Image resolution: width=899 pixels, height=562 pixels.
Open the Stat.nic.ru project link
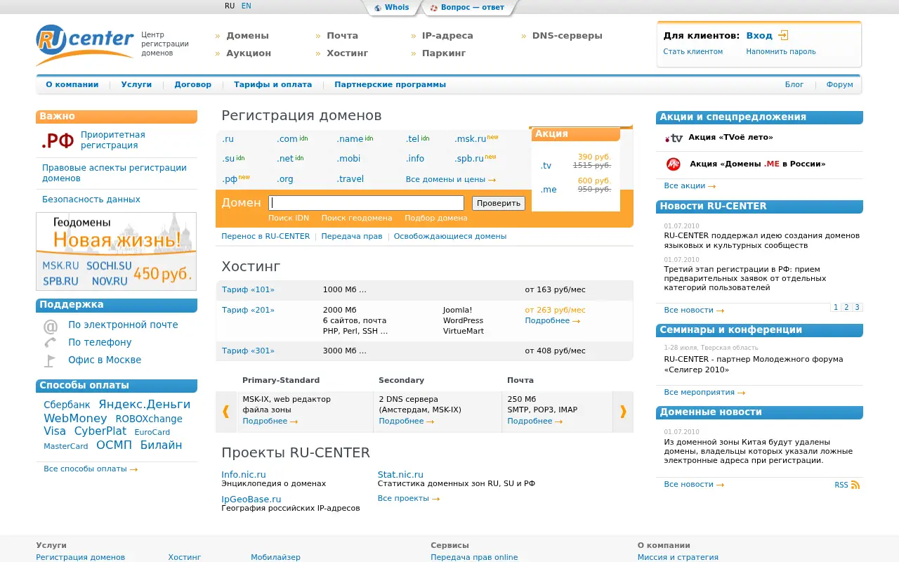pyautogui.click(x=400, y=475)
